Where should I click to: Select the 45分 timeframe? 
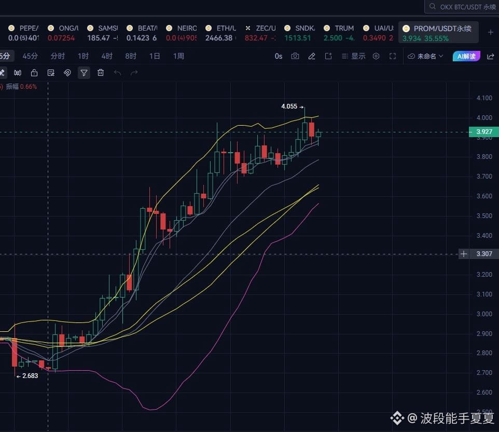click(30, 56)
